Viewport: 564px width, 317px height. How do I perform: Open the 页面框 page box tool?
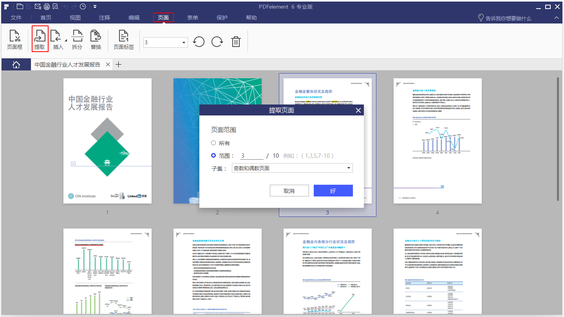[15, 39]
